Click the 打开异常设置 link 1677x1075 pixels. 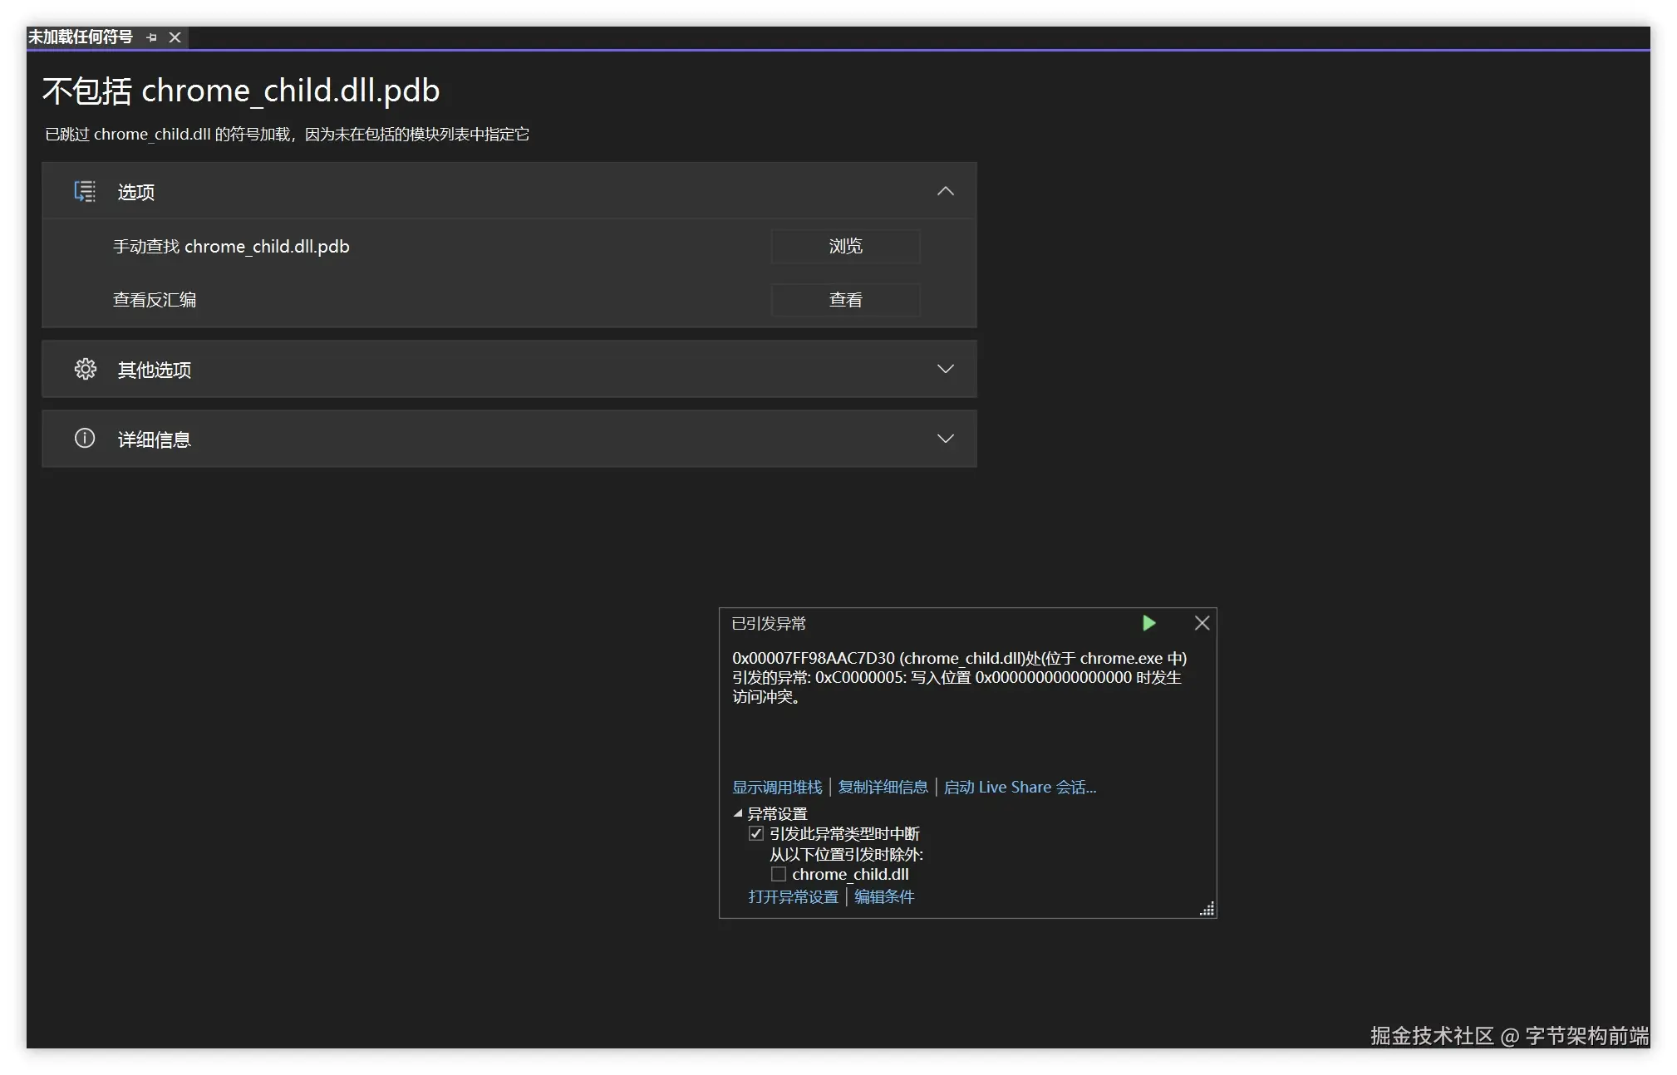click(x=793, y=896)
